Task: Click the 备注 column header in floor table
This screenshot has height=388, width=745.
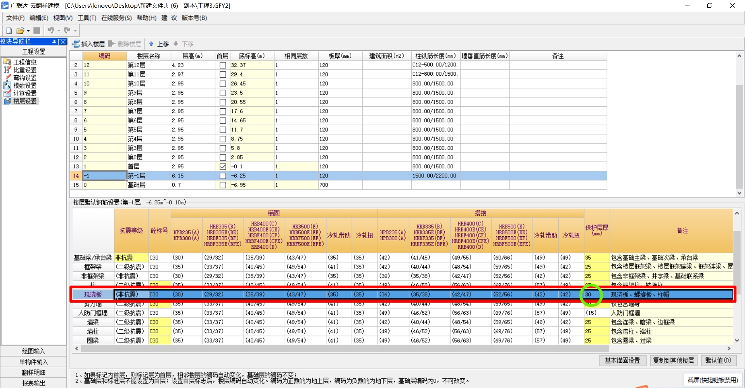Action: pyautogui.click(x=558, y=56)
